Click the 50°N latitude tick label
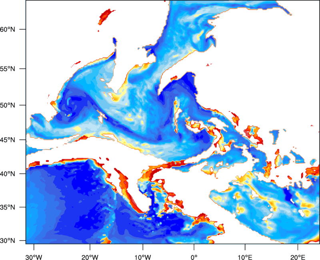This screenshot has height=260, width=320. (8, 105)
